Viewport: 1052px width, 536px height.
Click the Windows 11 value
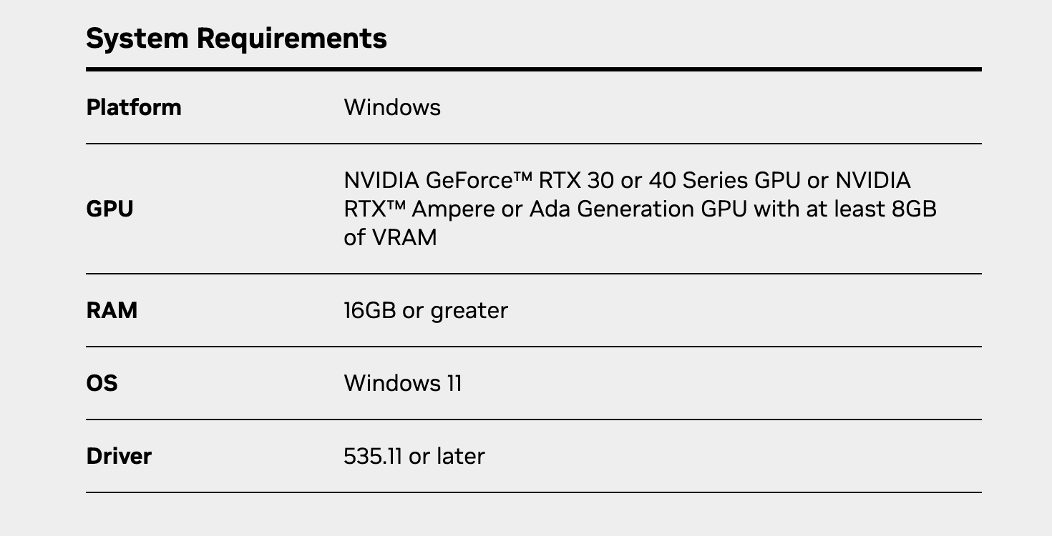tap(403, 383)
